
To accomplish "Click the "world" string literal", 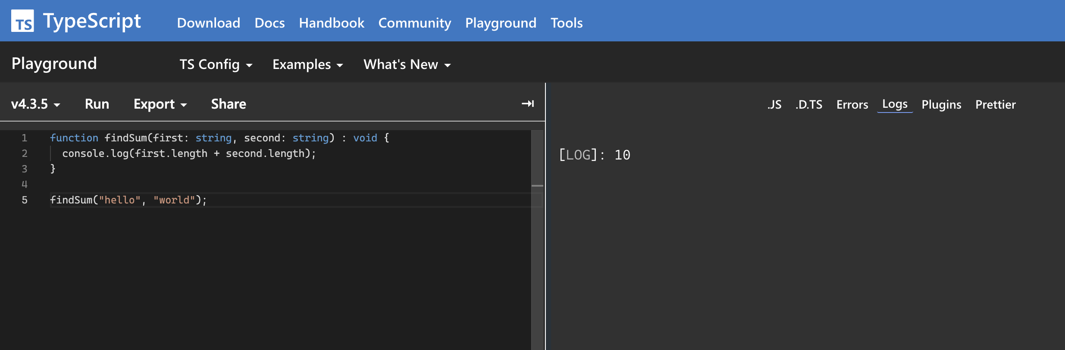I will click(x=174, y=200).
